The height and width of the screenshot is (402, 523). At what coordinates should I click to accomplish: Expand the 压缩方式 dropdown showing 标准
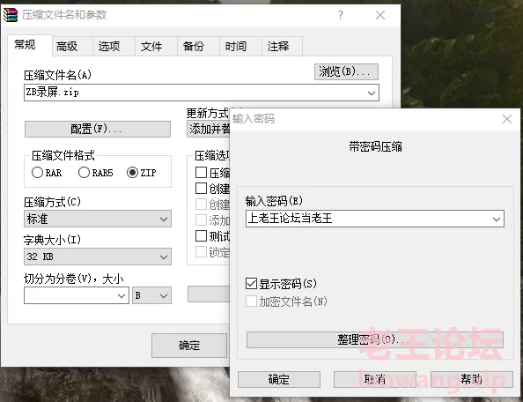(x=98, y=219)
